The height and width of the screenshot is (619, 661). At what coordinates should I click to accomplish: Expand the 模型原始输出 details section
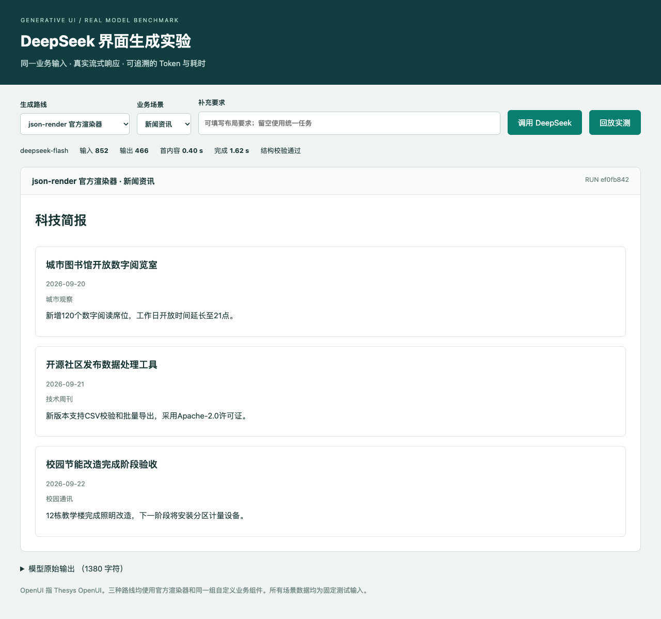(72, 569)
